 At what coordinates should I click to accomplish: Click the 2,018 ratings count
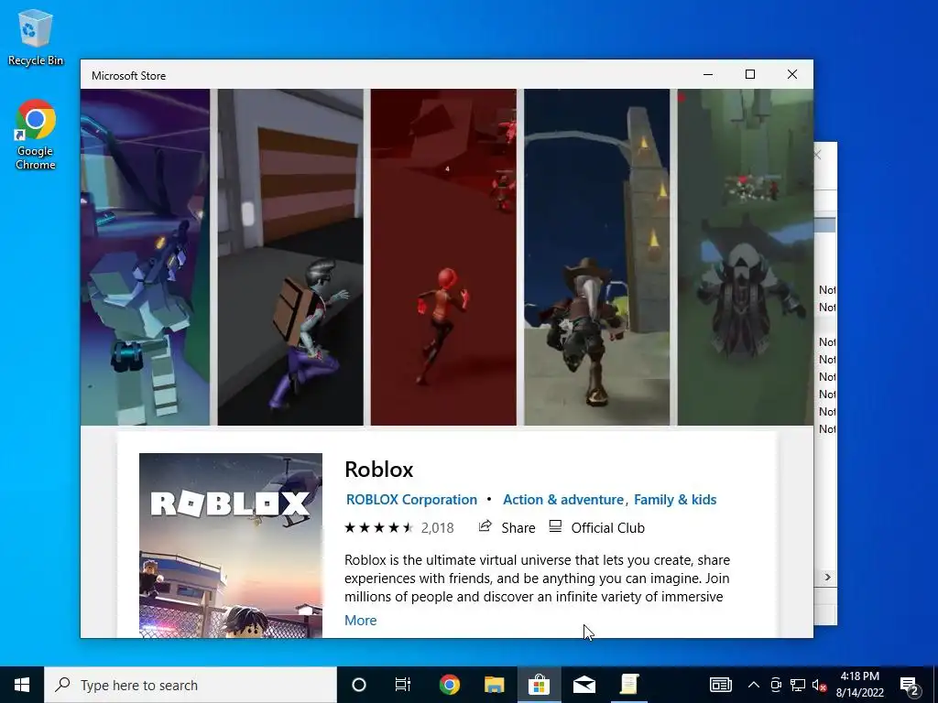tap(437, 527)
